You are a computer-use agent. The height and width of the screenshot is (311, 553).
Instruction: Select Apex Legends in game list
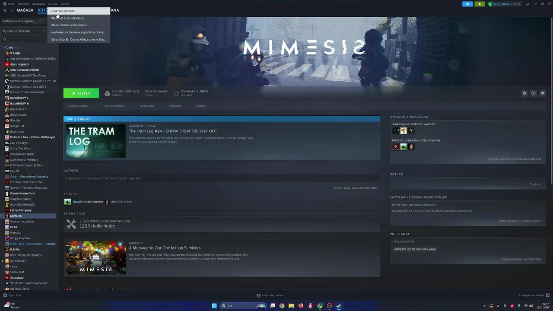pyautogui.click(x=19, y=64)
